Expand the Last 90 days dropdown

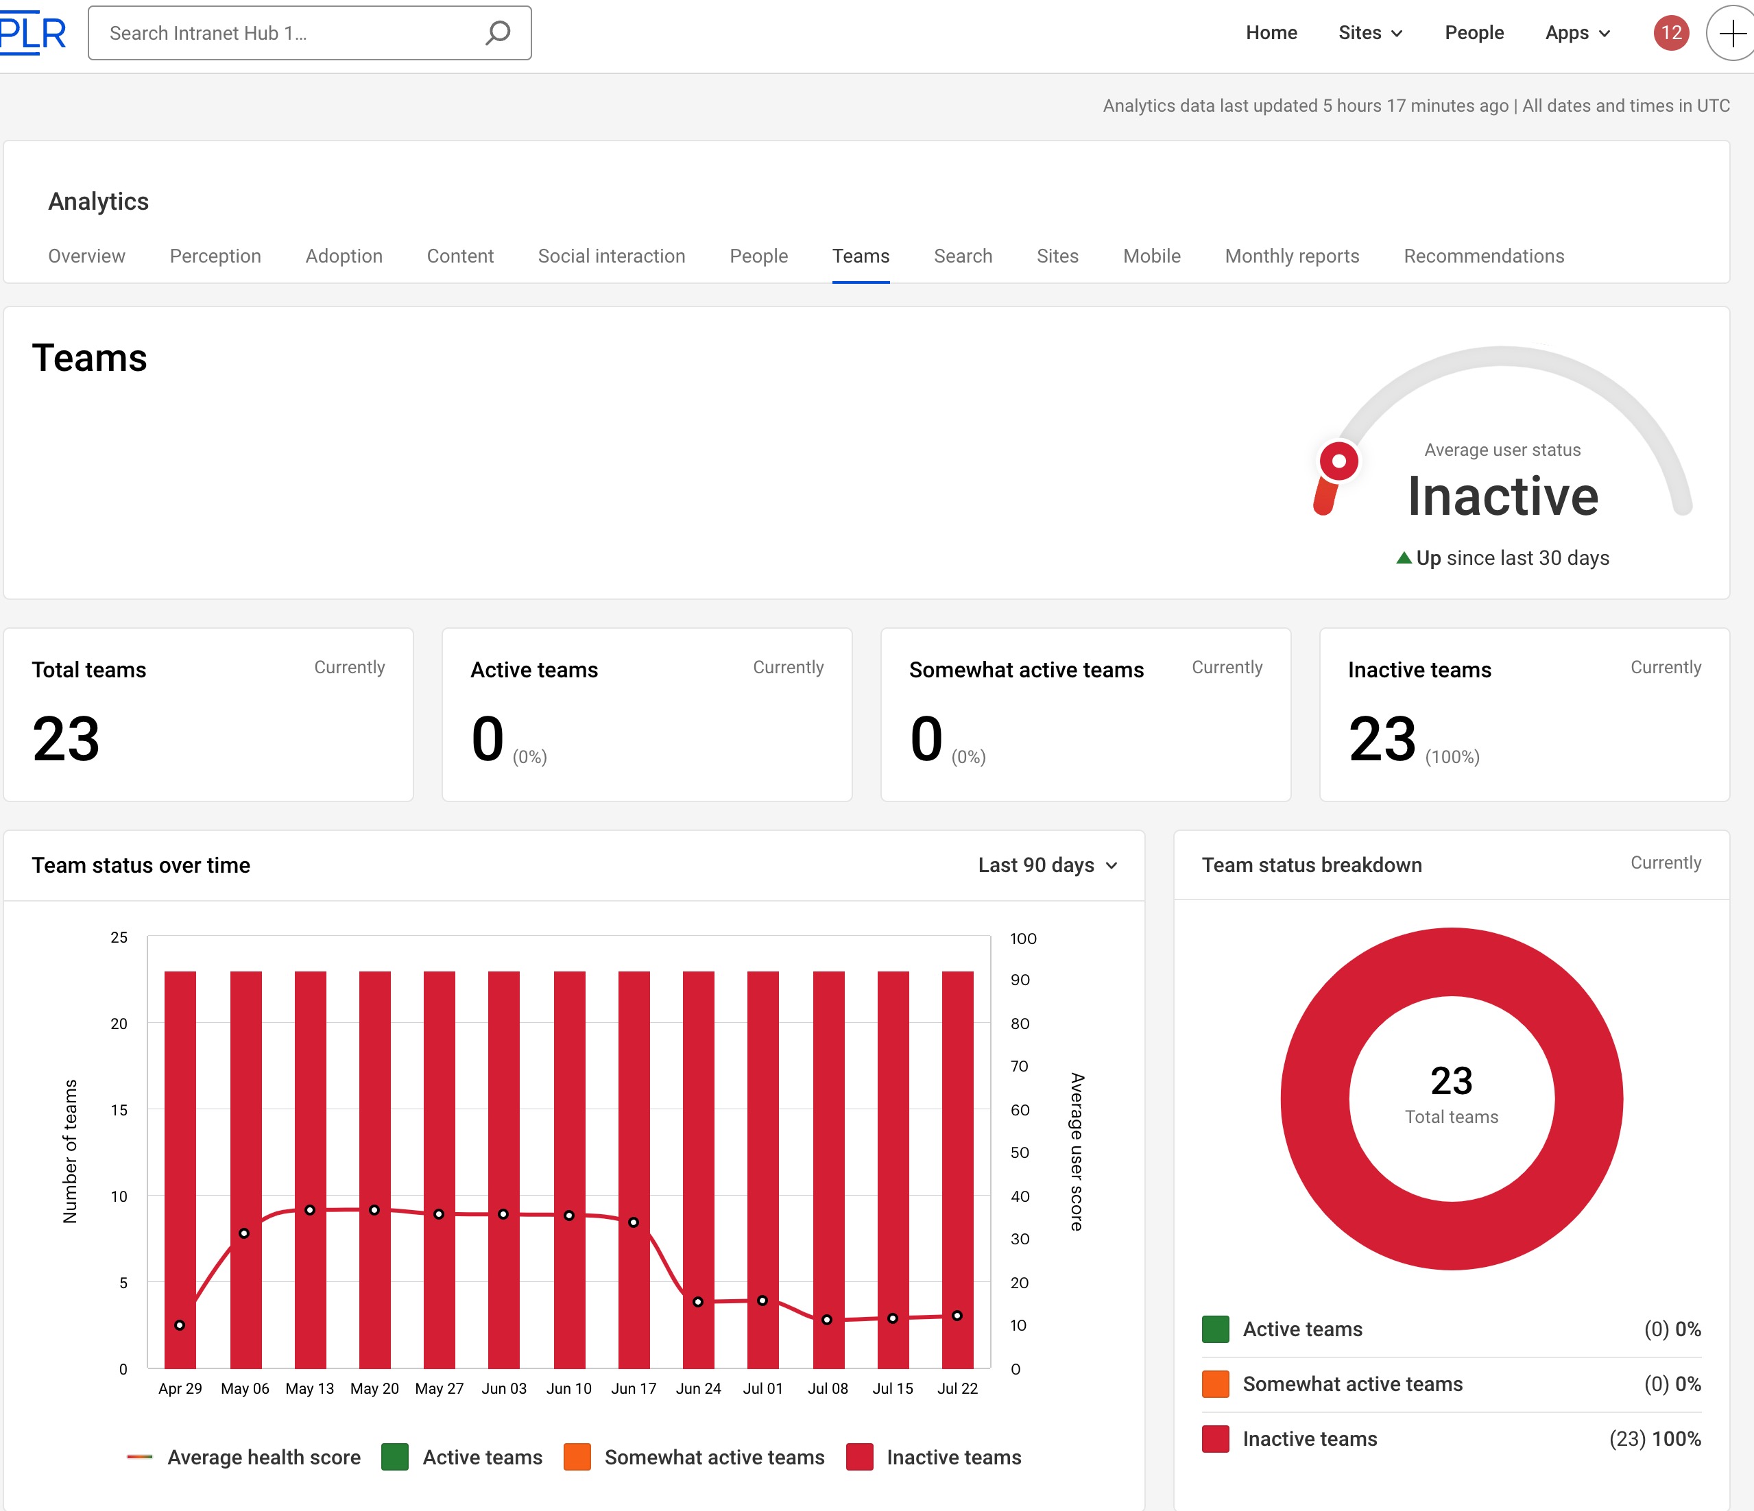(x=1046, y=865)
